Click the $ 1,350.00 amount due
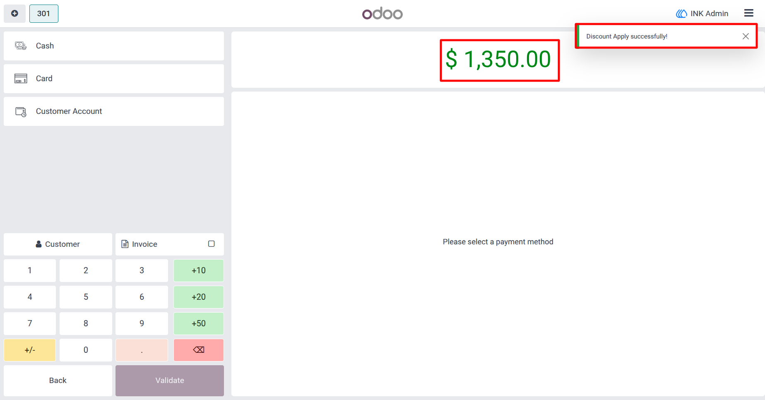Image resolution: width=765 pixels, height=400 pixels. [x=498, y=59]
